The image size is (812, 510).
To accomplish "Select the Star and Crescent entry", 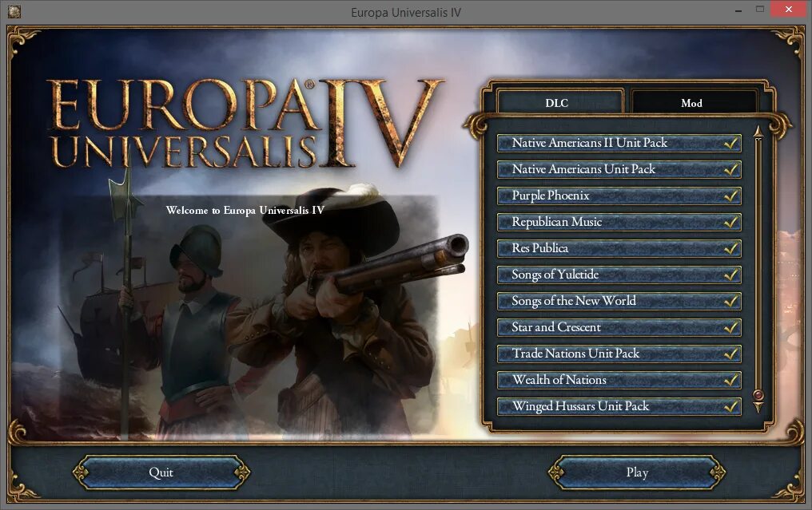I will [619, 327].
